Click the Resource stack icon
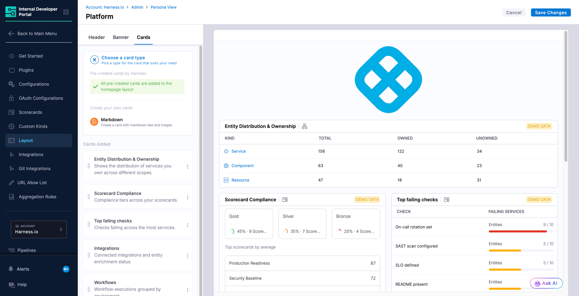579x296 pixels. tap(226, 180)
